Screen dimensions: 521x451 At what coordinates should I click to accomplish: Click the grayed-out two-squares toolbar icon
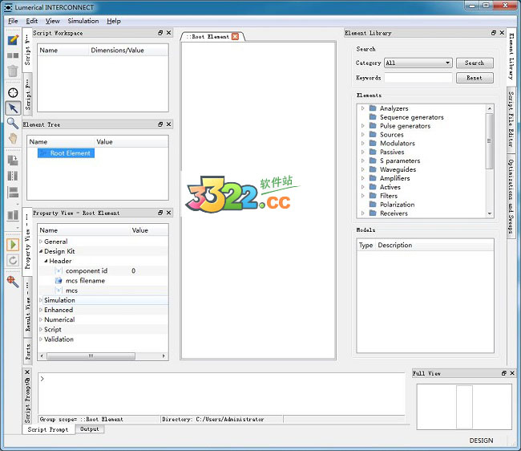click(x=13, y=55)
